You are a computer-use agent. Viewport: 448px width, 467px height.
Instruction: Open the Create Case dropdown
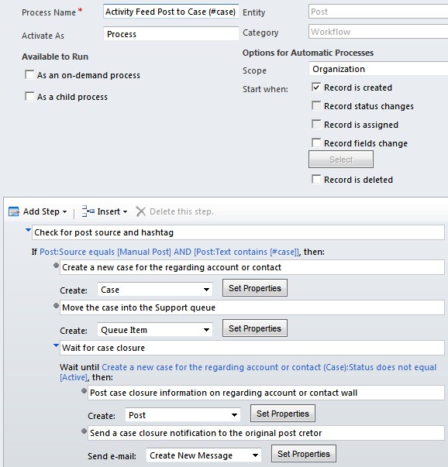point(155,290)
